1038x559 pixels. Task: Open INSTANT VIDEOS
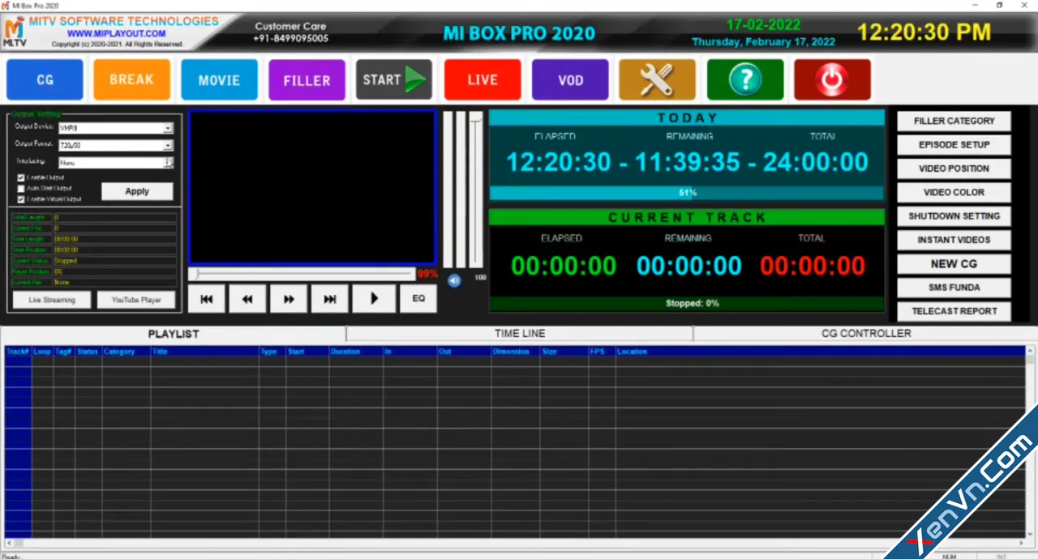coord(954,240)
